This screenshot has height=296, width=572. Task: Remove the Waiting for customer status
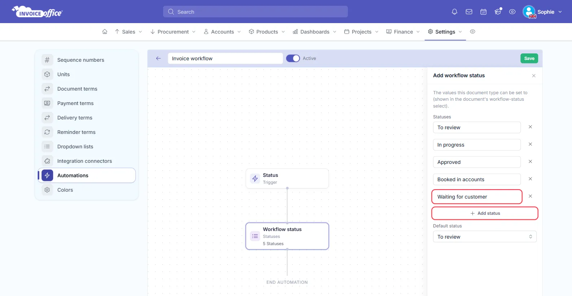click(x=530, y=196)
